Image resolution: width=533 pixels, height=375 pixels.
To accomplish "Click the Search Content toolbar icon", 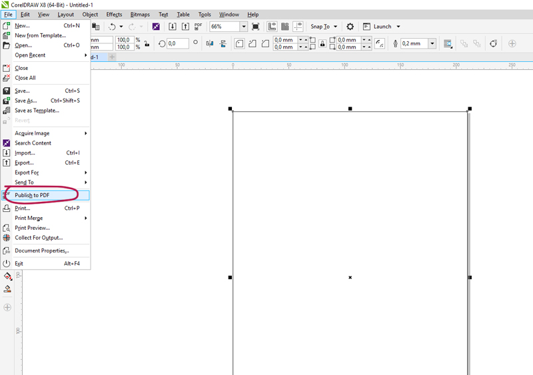I will [x=156, y=27].
